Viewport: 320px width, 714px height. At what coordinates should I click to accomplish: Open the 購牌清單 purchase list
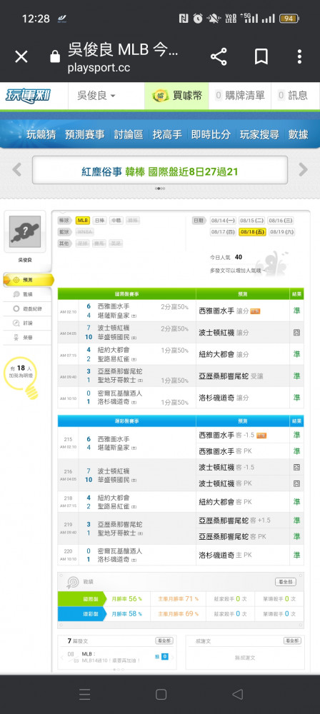pyautogui.click(x=240, y=96)
